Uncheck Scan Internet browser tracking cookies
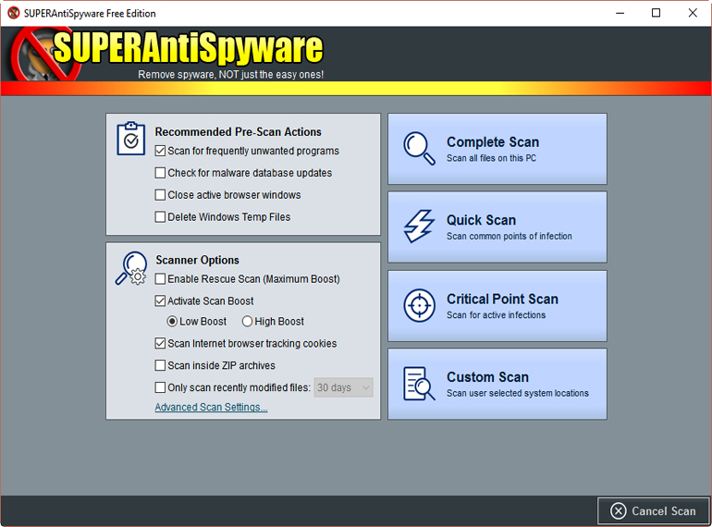The height and width of the screenshot is (527, 712). click(x=160, y=343)
